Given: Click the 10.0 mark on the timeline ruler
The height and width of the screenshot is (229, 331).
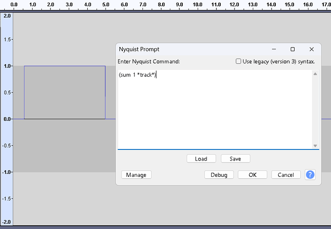Looking at the screenshot, I should 197,4.
